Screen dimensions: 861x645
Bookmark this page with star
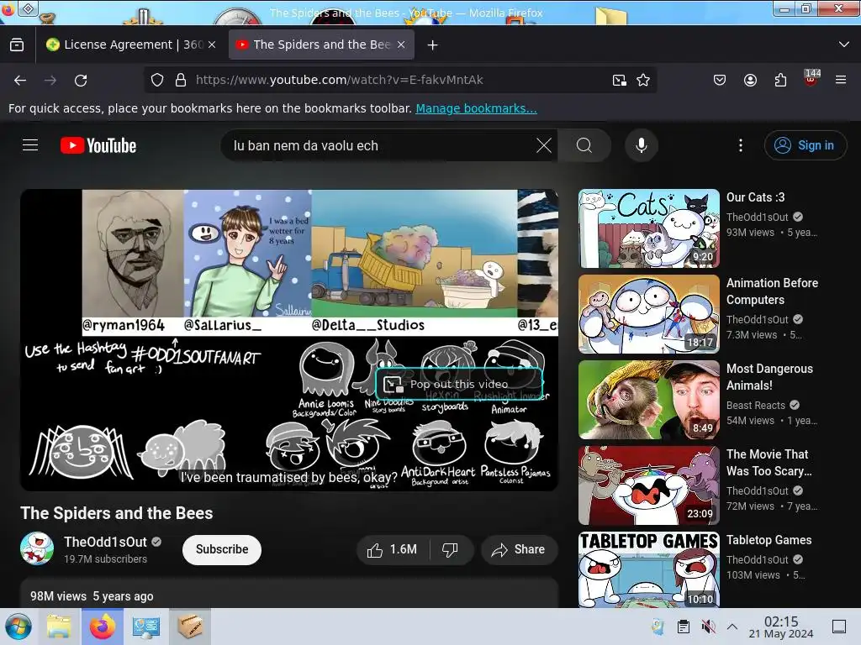click(x=643, y=80)
